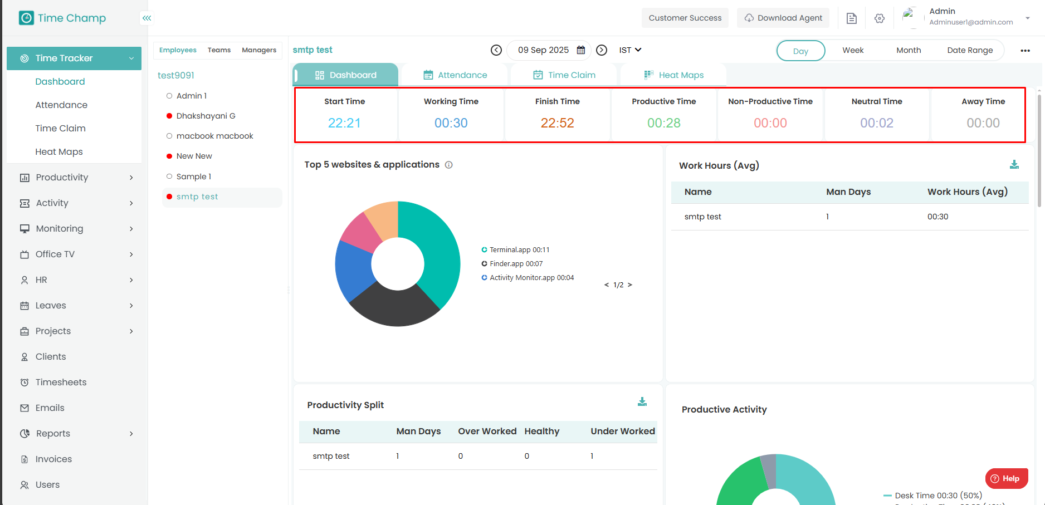The image size is (1045, 505).
Task: Download the Productivity Split table
Action: click(x=642, y=402)
